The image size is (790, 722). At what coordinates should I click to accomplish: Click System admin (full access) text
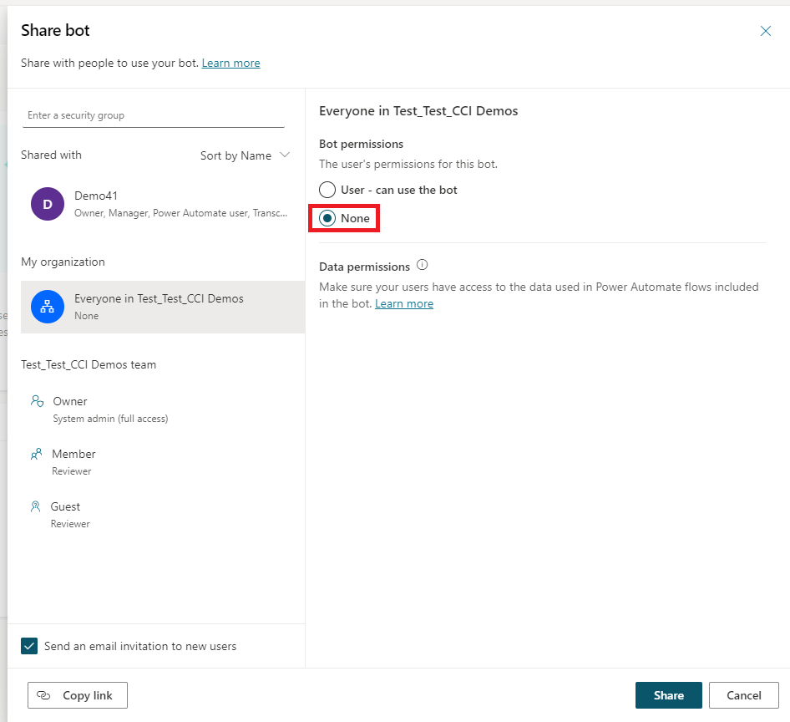(110, 419)
